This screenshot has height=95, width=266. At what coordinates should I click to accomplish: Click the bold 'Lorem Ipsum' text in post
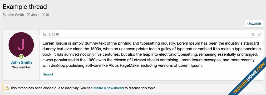pyautogui.click(x=55, y=43)
